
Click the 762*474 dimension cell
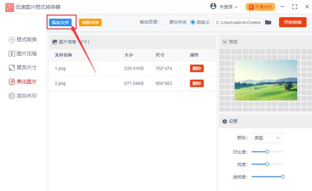[x=164, y=68]
